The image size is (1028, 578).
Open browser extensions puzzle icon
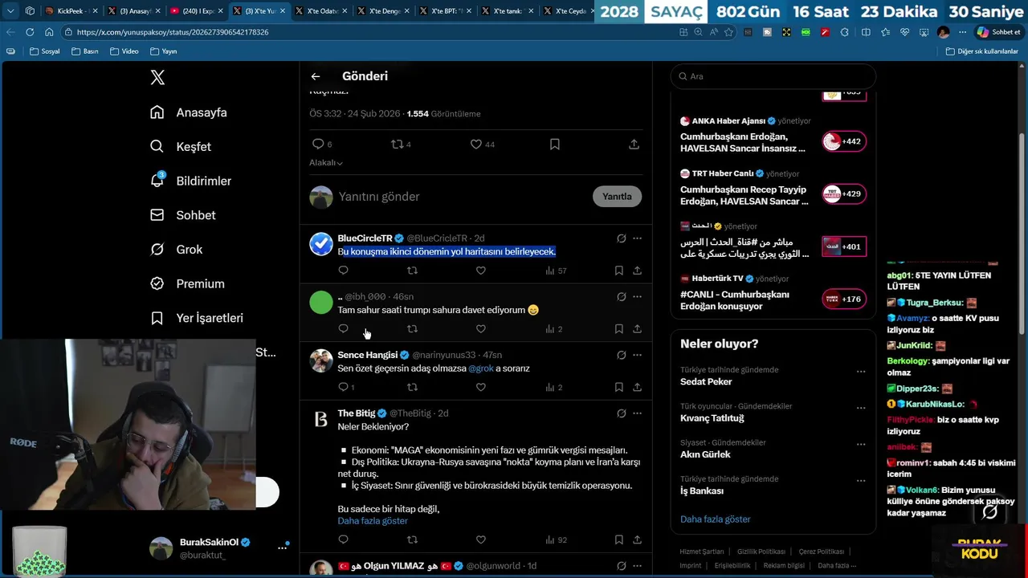point(844,32)
